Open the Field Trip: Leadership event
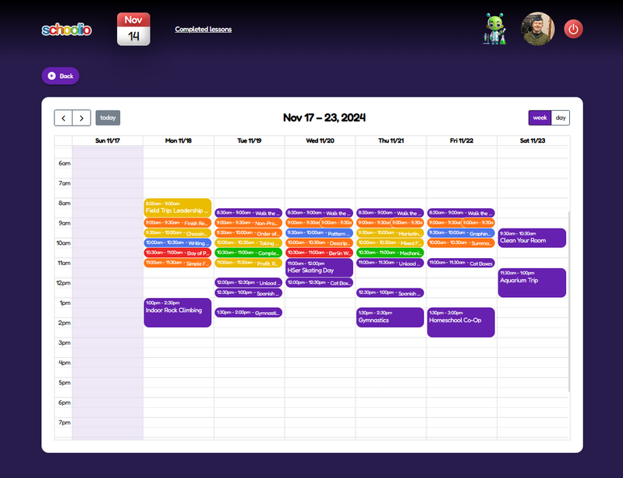The image size is (623, 478). pos(178,208)
